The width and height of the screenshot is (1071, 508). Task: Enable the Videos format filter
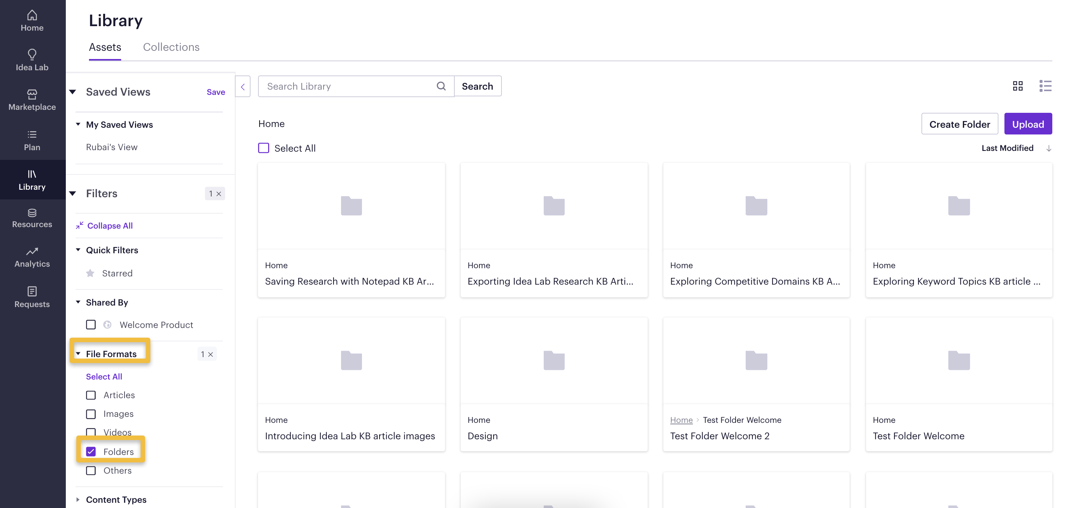[90, 433]
